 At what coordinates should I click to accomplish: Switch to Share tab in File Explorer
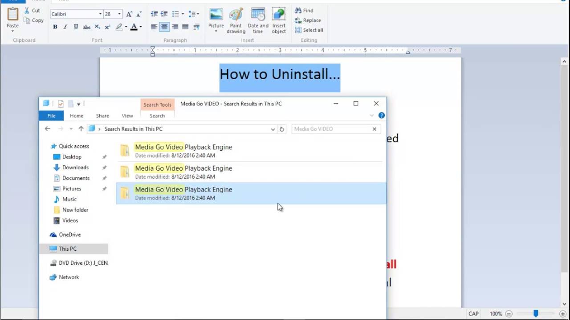(x=102, y=116)
